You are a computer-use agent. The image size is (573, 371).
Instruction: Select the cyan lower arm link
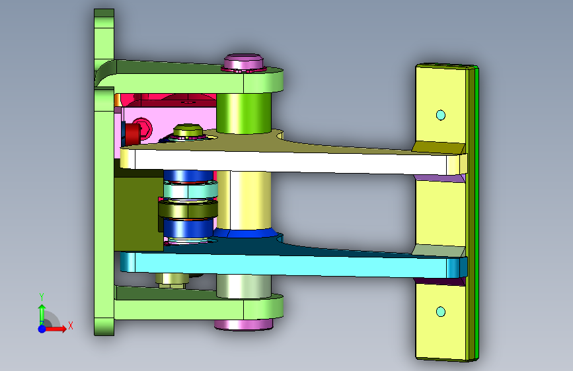[292, 265]
